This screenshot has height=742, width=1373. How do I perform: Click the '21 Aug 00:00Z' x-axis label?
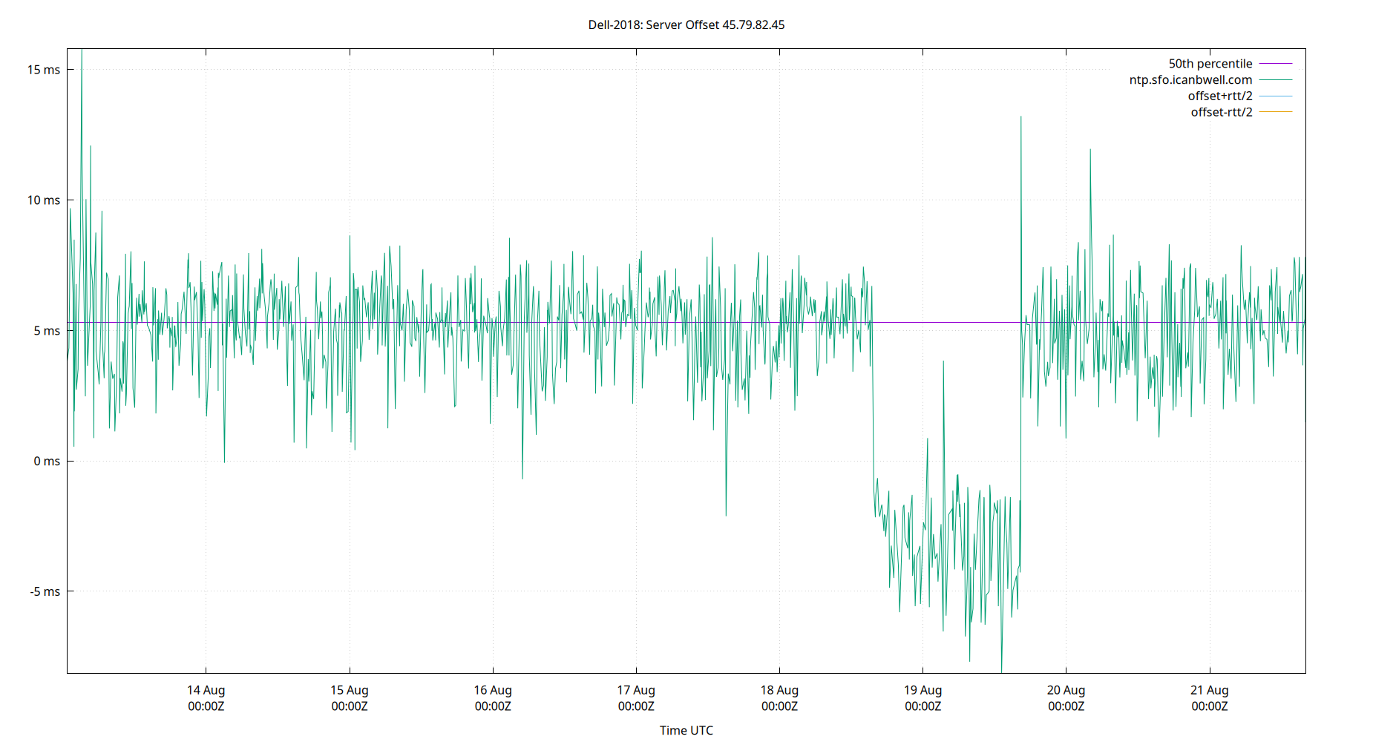click(1210, 698)
